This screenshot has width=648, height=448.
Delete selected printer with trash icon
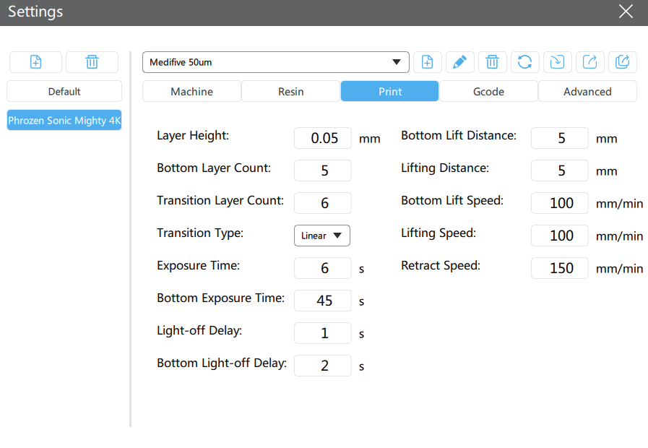(92, 62)
